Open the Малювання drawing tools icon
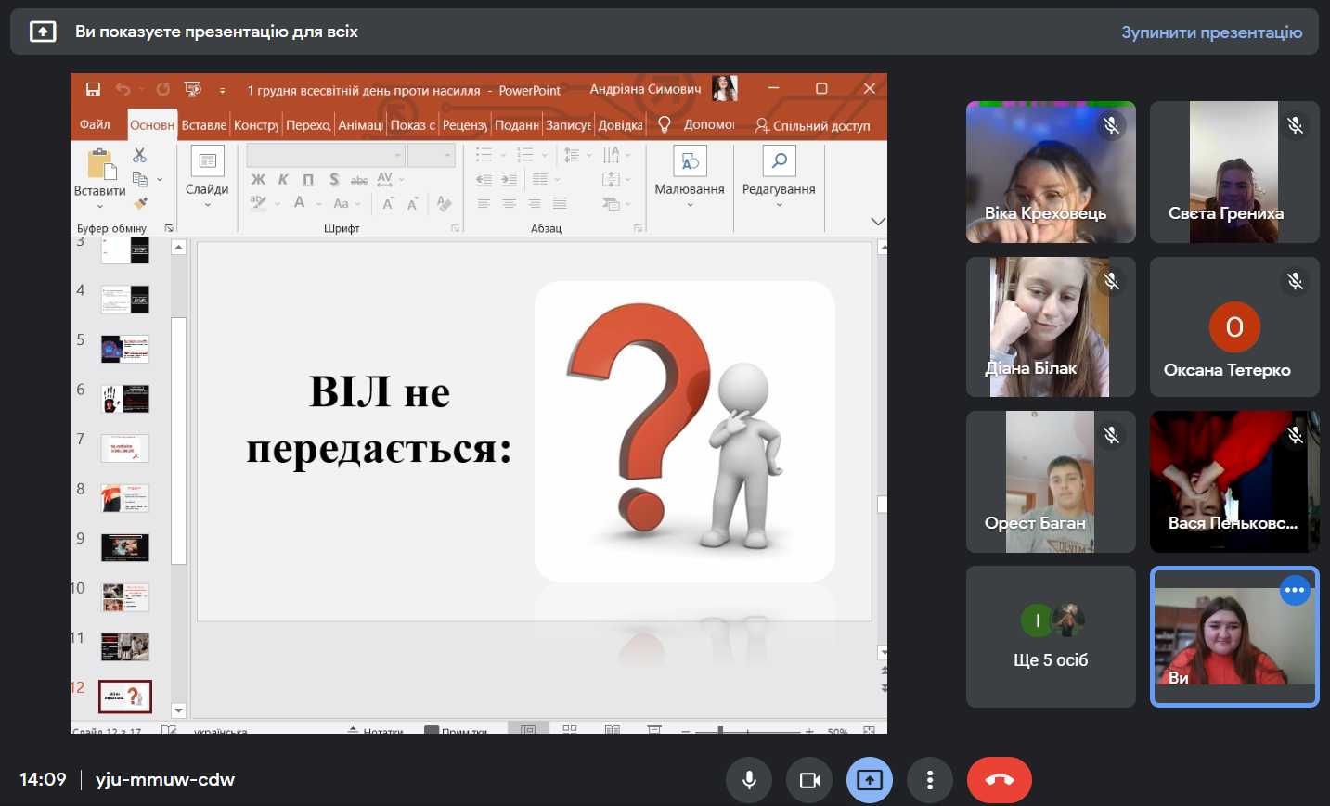This screenshot has width=1330, height=806. point(690,162)
